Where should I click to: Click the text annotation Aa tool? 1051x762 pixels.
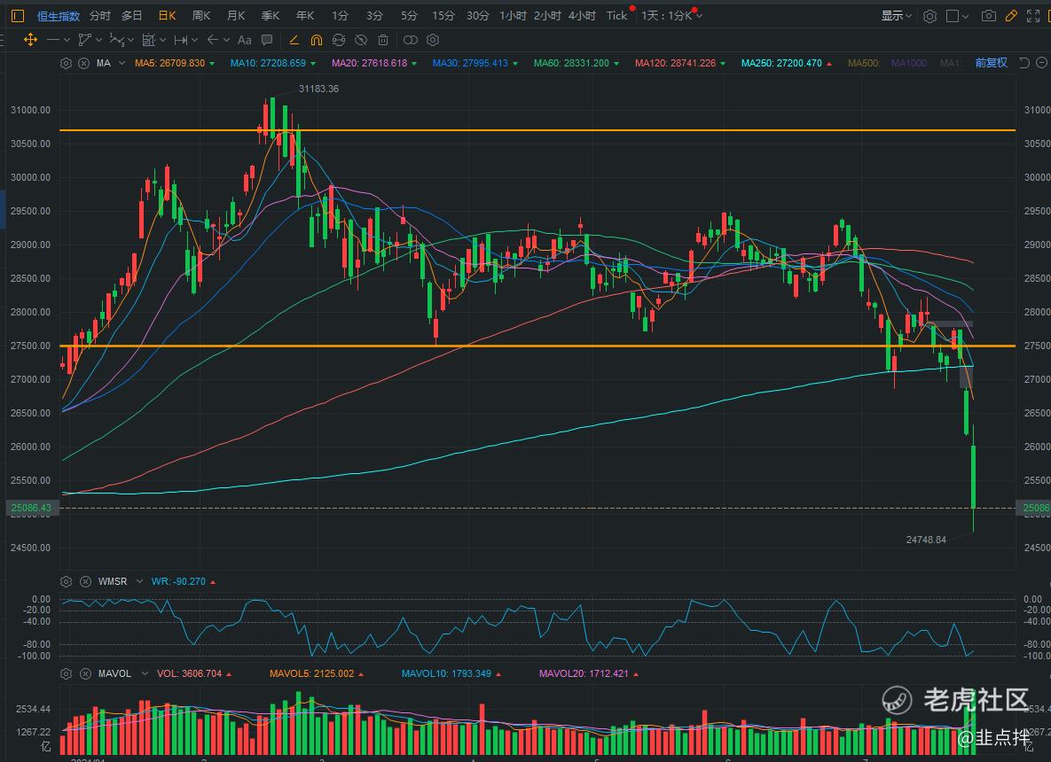pyautogui.click(x=244, y=40)
